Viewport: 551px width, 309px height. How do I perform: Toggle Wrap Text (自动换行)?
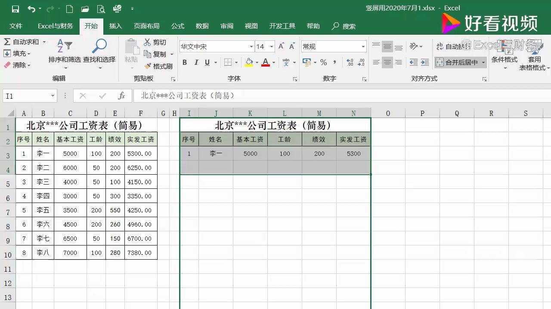[x=453, y=46]
